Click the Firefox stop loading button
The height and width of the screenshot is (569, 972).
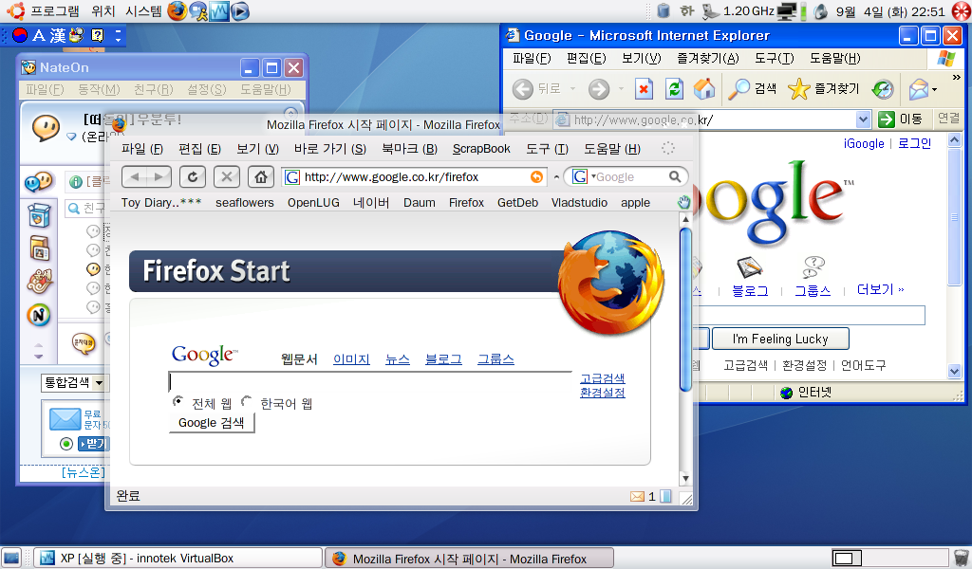point(227,177)
